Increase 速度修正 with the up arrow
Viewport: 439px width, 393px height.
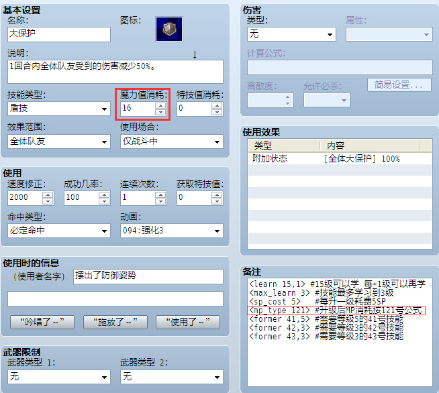[x=48, y=194]
